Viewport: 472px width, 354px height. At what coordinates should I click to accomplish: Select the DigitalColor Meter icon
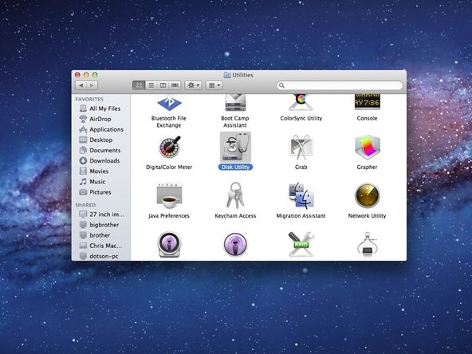click(x=170, y=147)
